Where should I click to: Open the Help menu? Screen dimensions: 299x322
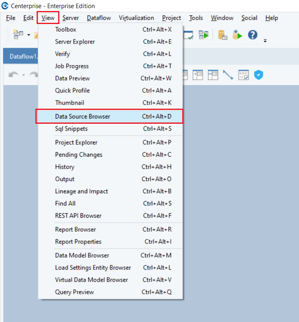point(272,18)
